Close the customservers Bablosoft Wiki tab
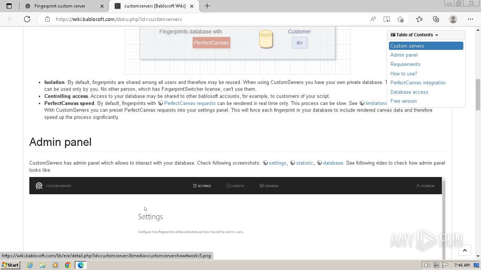 tap(192, 6)
